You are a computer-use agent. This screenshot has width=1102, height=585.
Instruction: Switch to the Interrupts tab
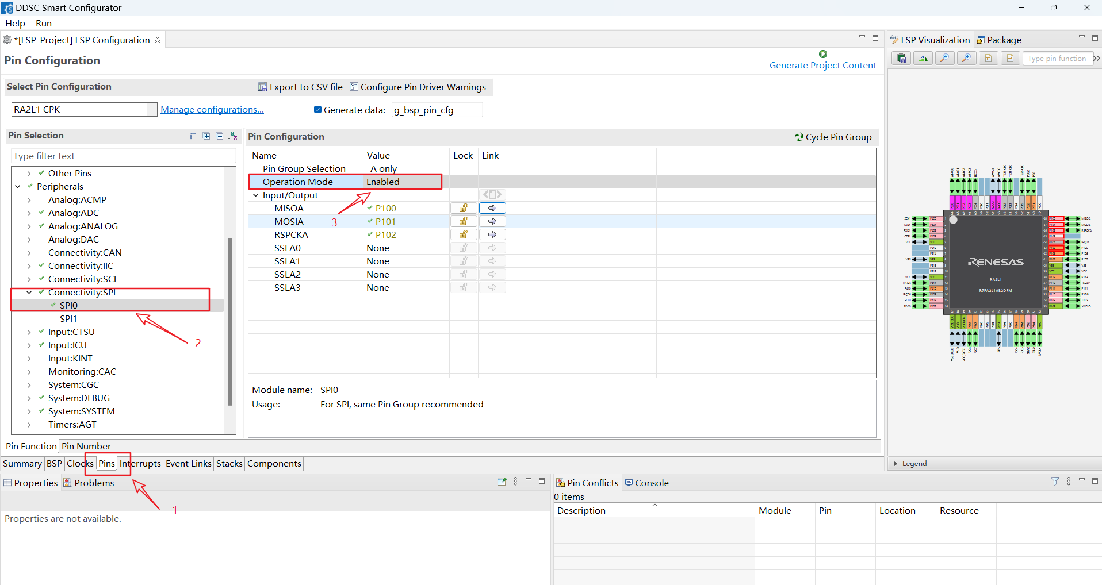pyautogui.click(x=140, y=464)
